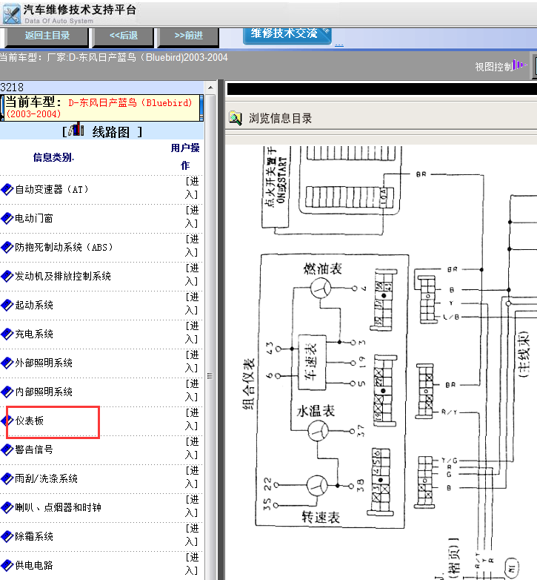Click the 3218 record number text

(12, 88)
